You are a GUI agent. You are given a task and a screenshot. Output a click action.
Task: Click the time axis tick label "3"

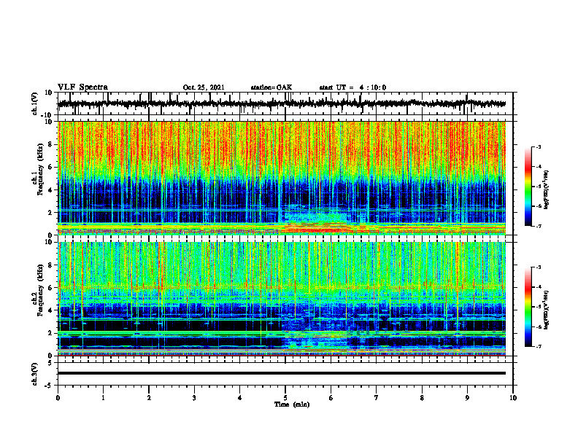click(194, 398)
